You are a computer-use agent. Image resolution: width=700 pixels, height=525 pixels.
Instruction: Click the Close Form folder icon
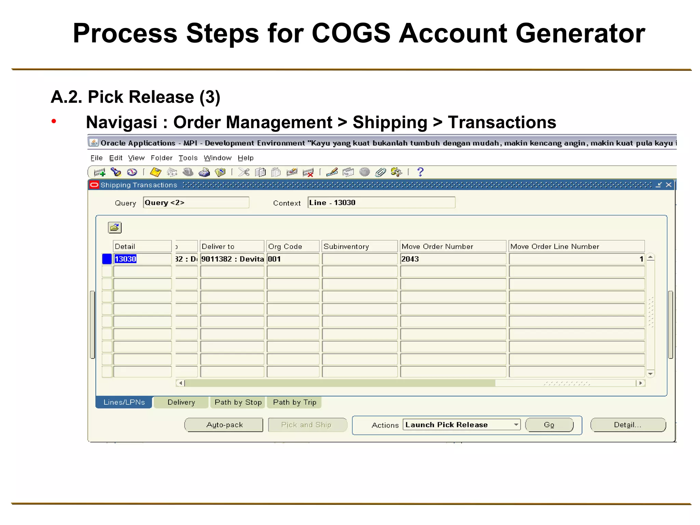coord(220,172)
